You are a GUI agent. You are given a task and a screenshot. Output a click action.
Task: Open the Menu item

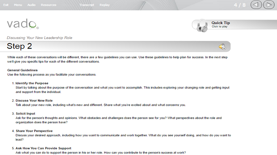[18, 5]
